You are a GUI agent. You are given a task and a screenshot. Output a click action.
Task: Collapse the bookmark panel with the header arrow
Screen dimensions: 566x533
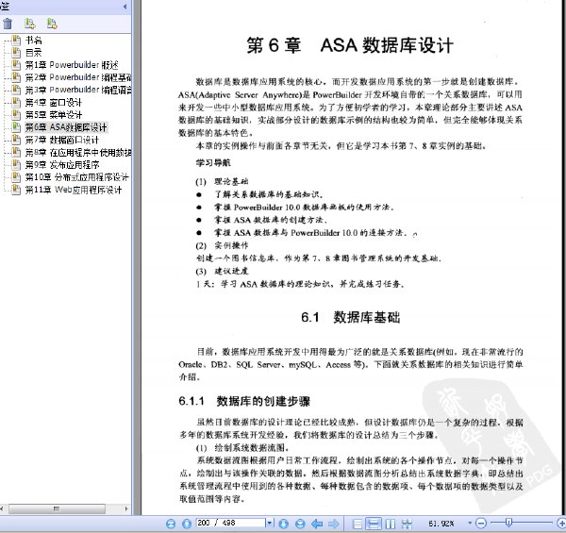(125, 7)
